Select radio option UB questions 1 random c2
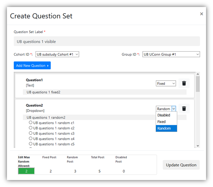Image resolution: width=213 pixels, height=187 pixels. [31, 128]
